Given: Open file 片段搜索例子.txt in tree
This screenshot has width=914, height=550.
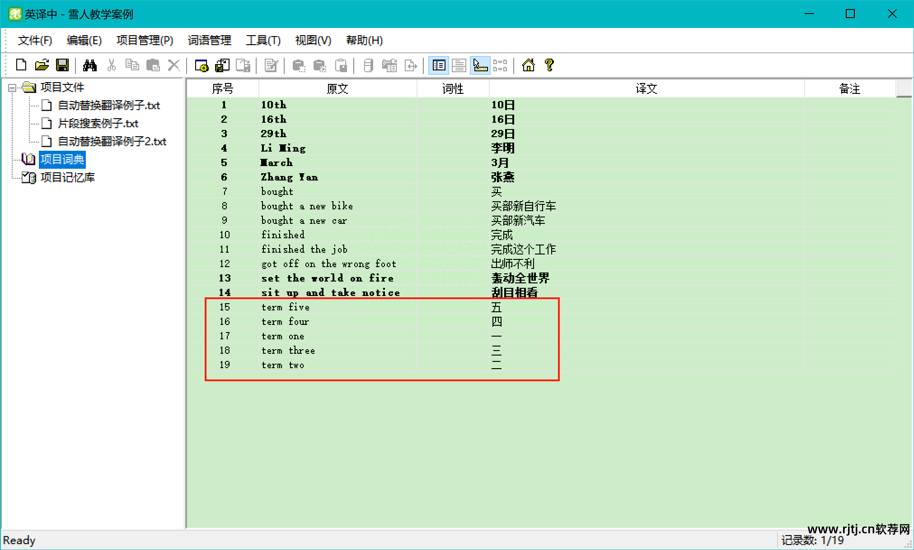Looking at the screenshot, I should [x=98, y=123].
